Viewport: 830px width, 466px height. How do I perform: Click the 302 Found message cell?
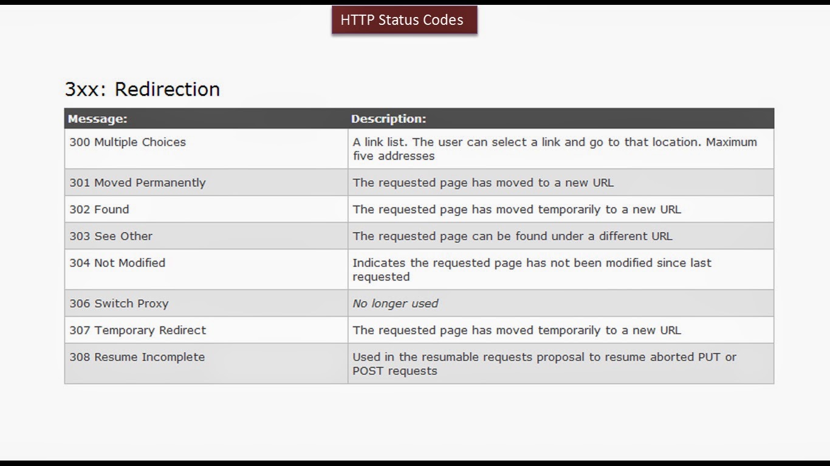click(99, 209)
